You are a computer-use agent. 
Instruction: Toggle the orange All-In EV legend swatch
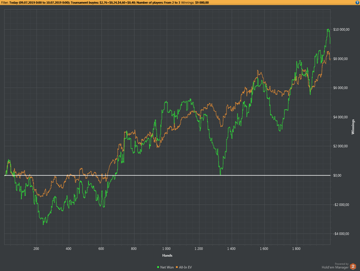click(177, 267)
